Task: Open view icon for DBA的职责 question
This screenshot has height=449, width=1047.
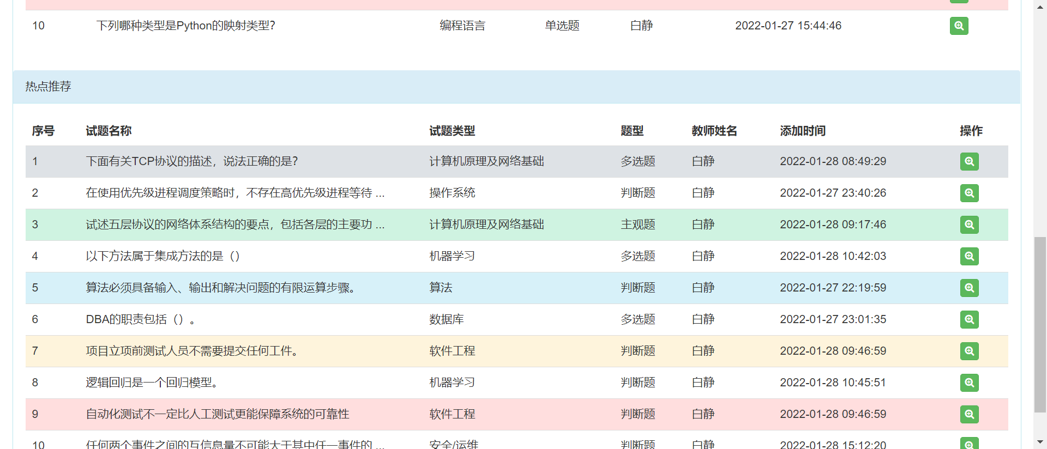Action: click(x=969, y=319)
